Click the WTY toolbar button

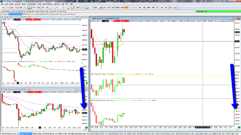(x=113, y=8)
